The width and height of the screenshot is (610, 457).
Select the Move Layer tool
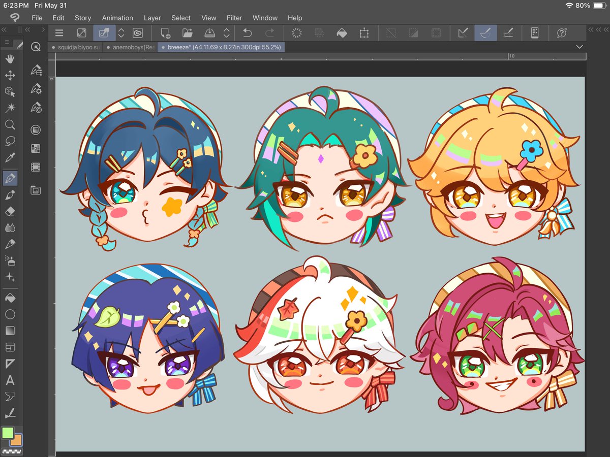click(10, 75)
